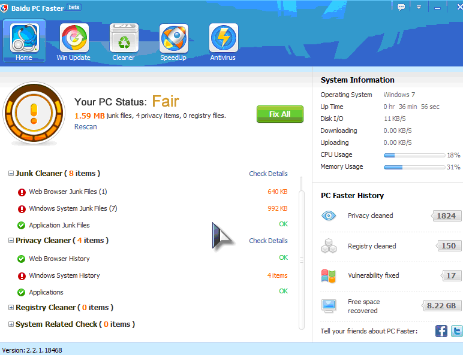Viewport: 463px width, 355px height.
Task: Click the Privacy Cleaner (4 items) heading
Action: [62, 241]
